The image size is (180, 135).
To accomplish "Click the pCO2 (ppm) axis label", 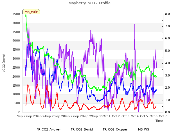I will pos(4,63).
